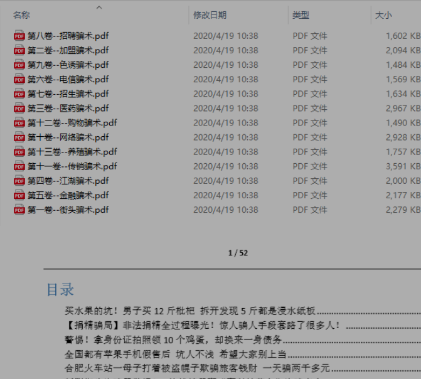Click PDF icon of 第八卷--招聘骗术.pdf
Image resolution: width=421 pixels, height=379 pixels.
pos(19,36)
